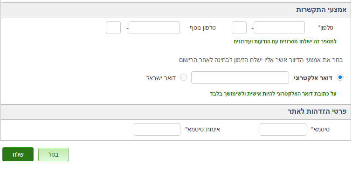Click the green SMS notice under טלפון
Screen dimensions: 352x172
pyautogui.click(x=285, y=41)
